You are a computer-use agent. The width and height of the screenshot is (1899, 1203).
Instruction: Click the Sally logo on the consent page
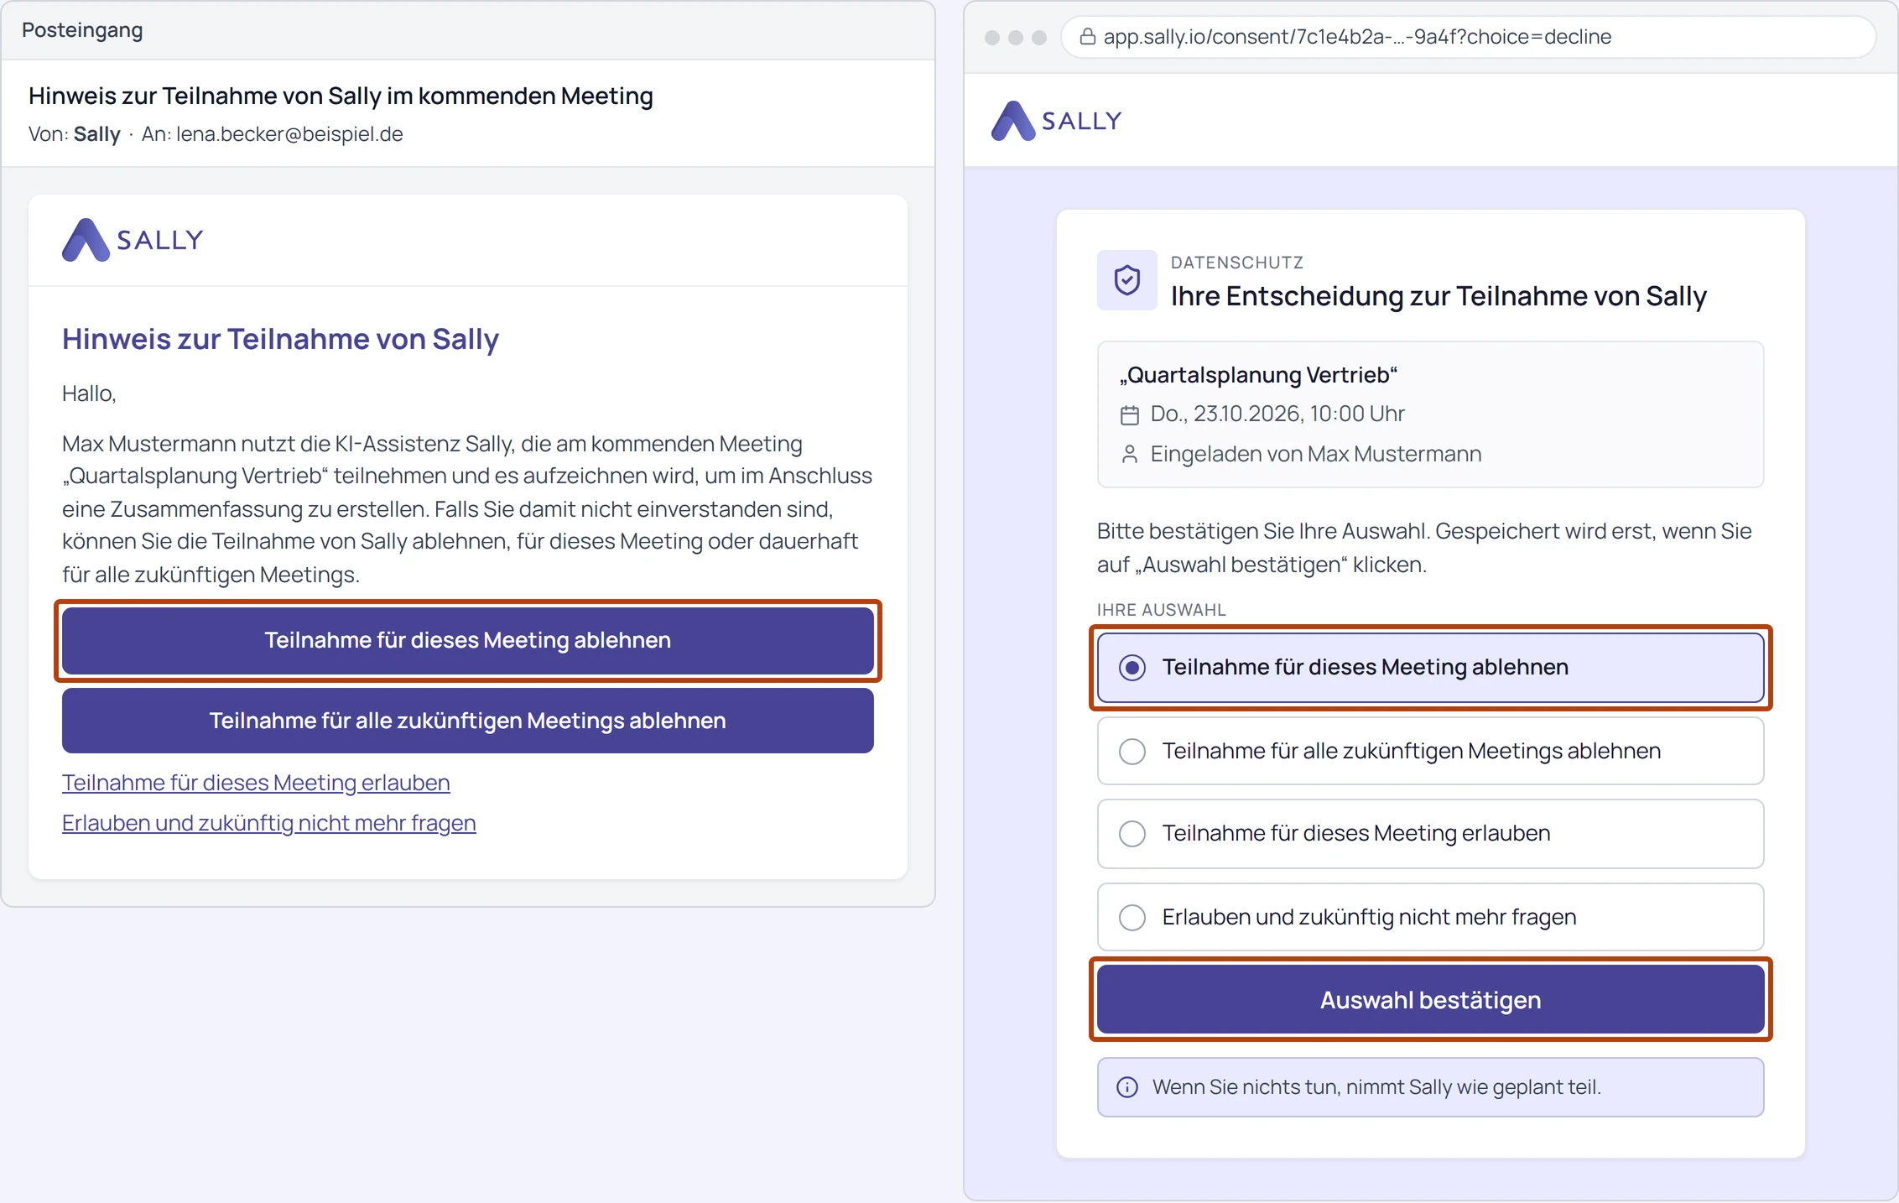1056,121
